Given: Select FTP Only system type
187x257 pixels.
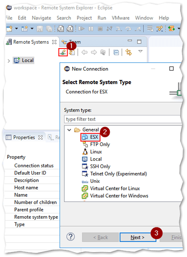Looking at the screenshot, I should [x=96, y=145].
